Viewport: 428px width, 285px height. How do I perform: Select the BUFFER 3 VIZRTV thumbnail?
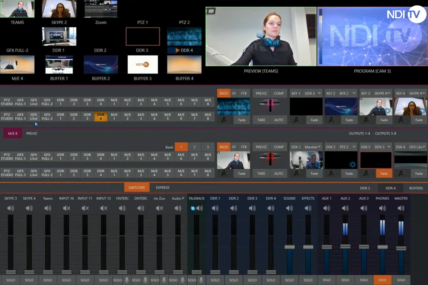[x=143, y=64]
